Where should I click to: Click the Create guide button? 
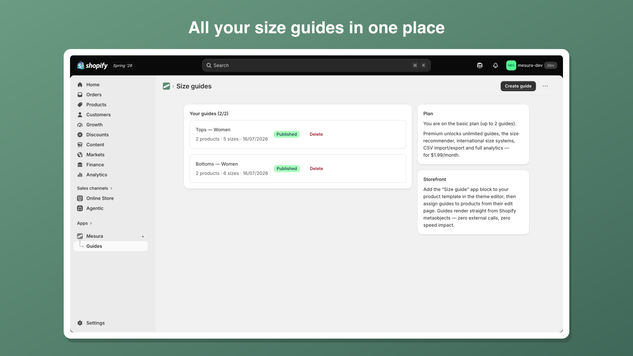(x=518, y=86)
